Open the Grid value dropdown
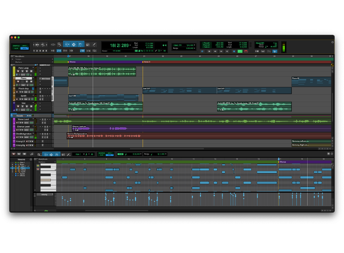 (195, 46)
